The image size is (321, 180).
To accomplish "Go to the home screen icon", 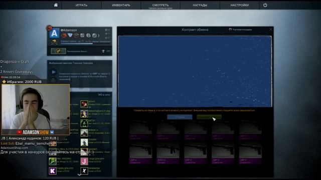I will [x=56, y=5].
